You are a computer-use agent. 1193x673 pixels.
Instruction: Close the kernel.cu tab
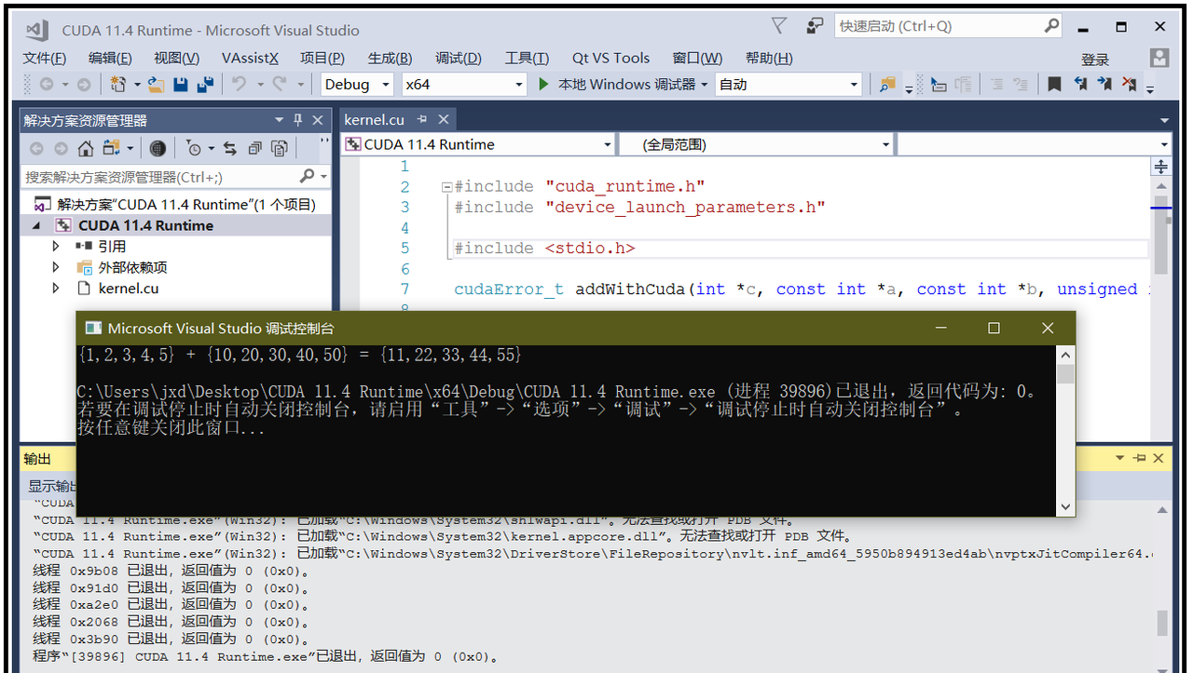click(444, 119)
